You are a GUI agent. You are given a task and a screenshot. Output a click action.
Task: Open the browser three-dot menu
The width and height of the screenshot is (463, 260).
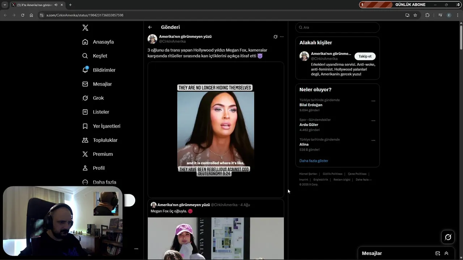[x=458, y=15]
